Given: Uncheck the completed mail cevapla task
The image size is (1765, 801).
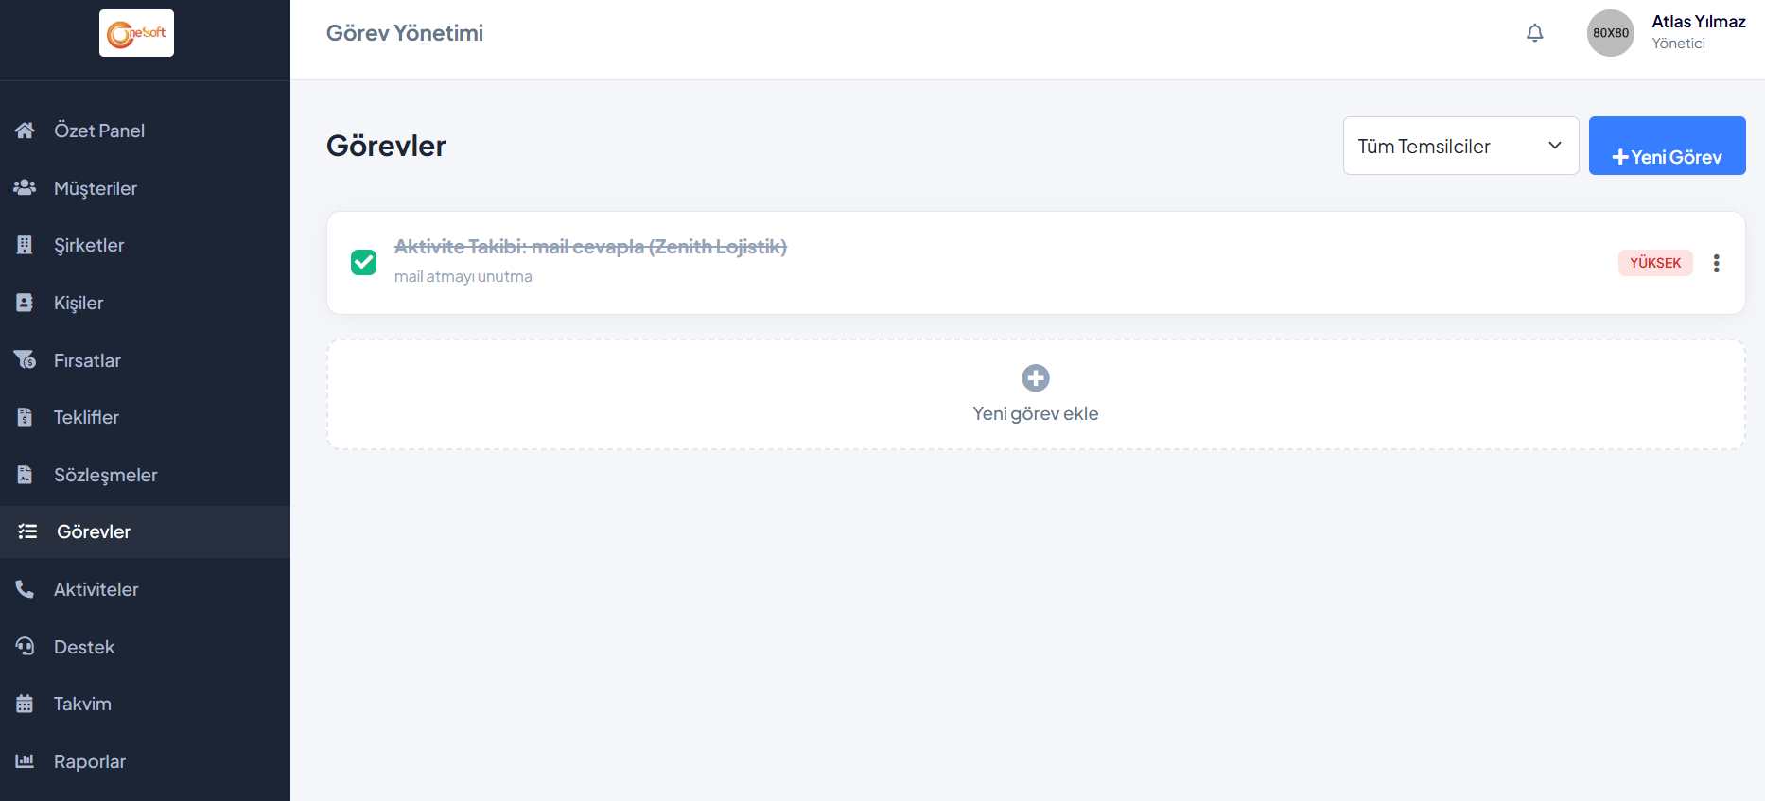Looking at the screenshot, I should pos(363,262).
